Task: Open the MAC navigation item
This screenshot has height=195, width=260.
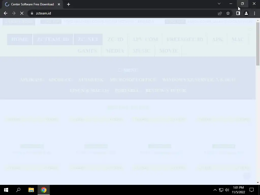Action: coord(238,39)
